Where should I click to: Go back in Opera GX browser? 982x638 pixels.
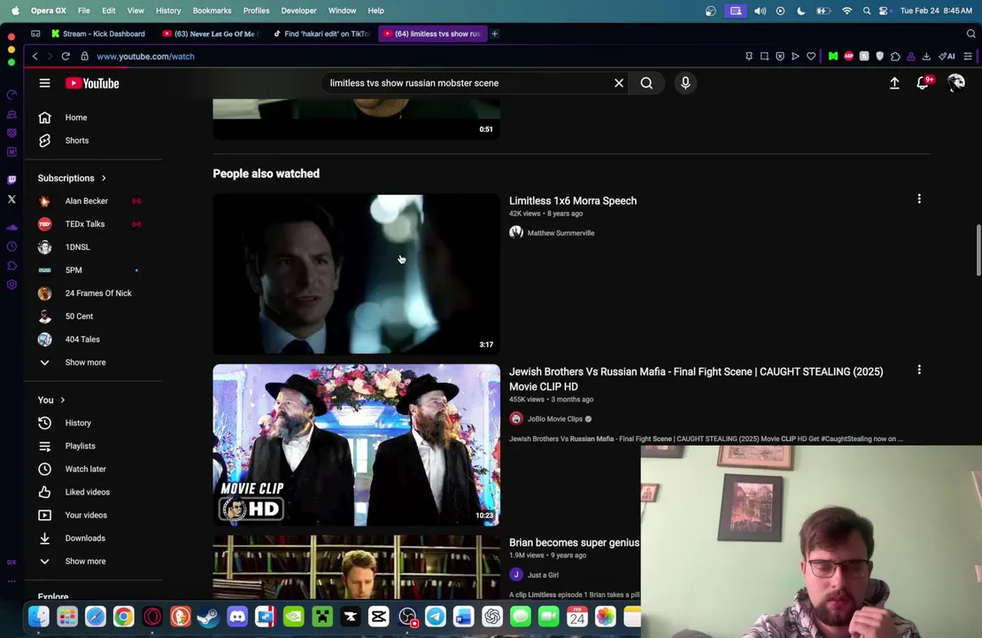(x=35, y=57)
